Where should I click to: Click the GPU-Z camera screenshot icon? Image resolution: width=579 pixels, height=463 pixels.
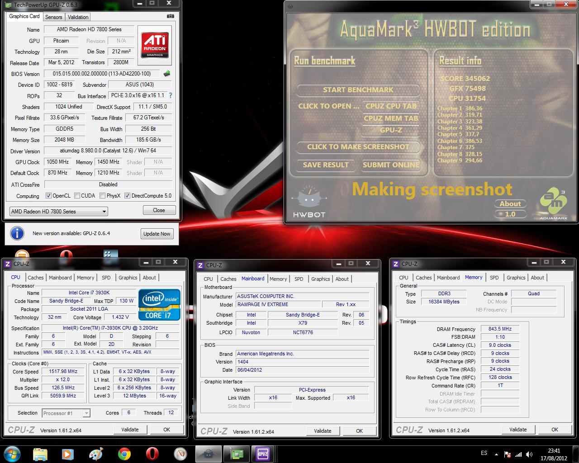[170, 16]
